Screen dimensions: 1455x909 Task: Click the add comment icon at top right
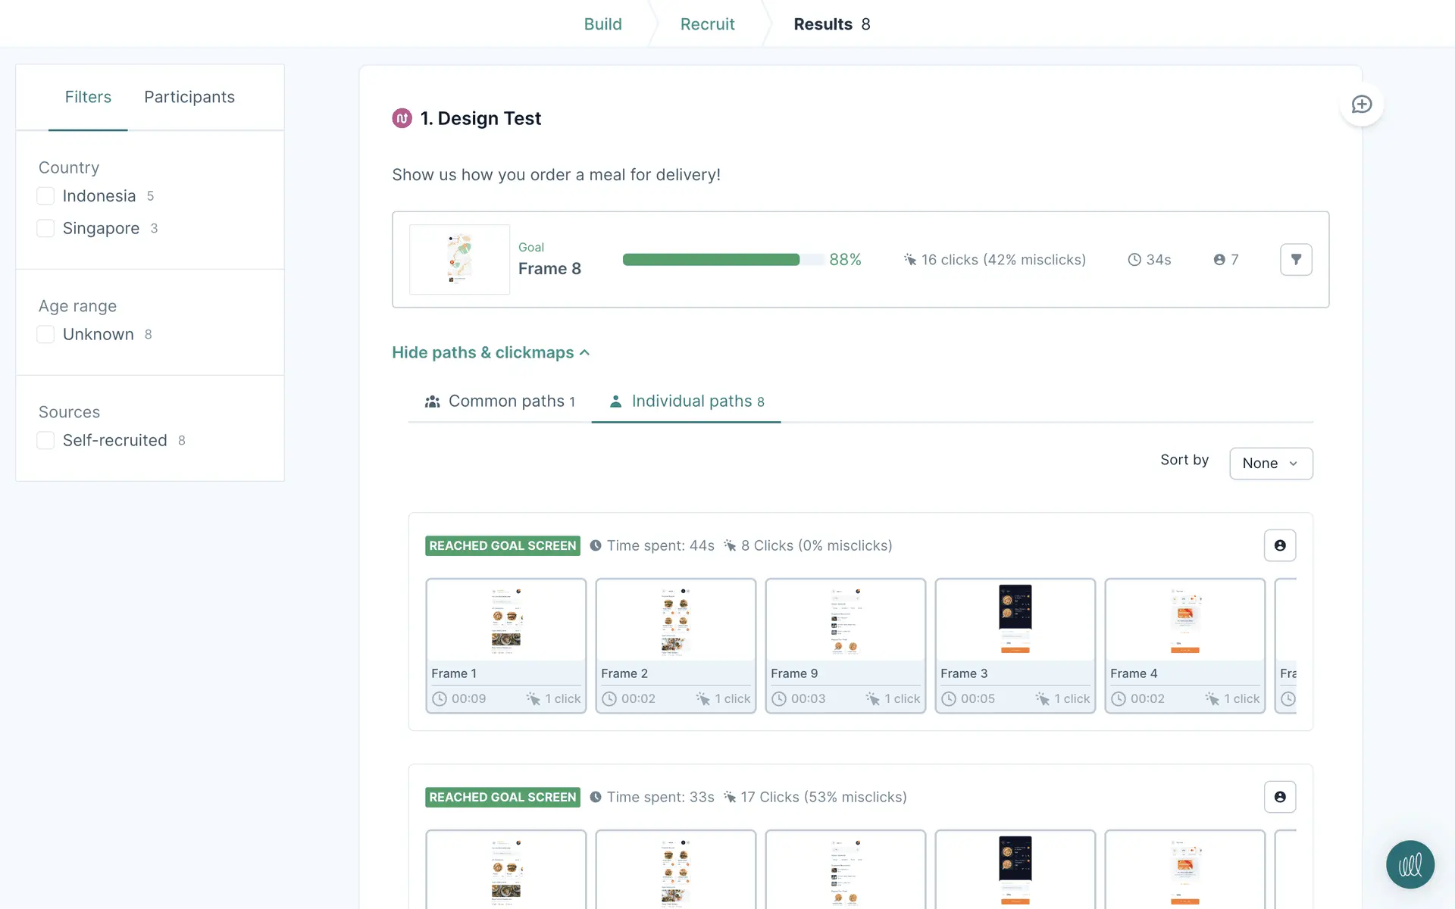[x=1361, y=105]
